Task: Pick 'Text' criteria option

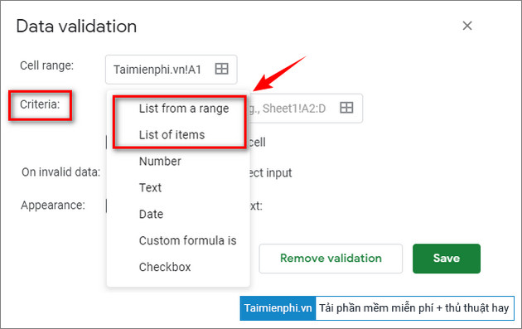Action: (150, 187)
